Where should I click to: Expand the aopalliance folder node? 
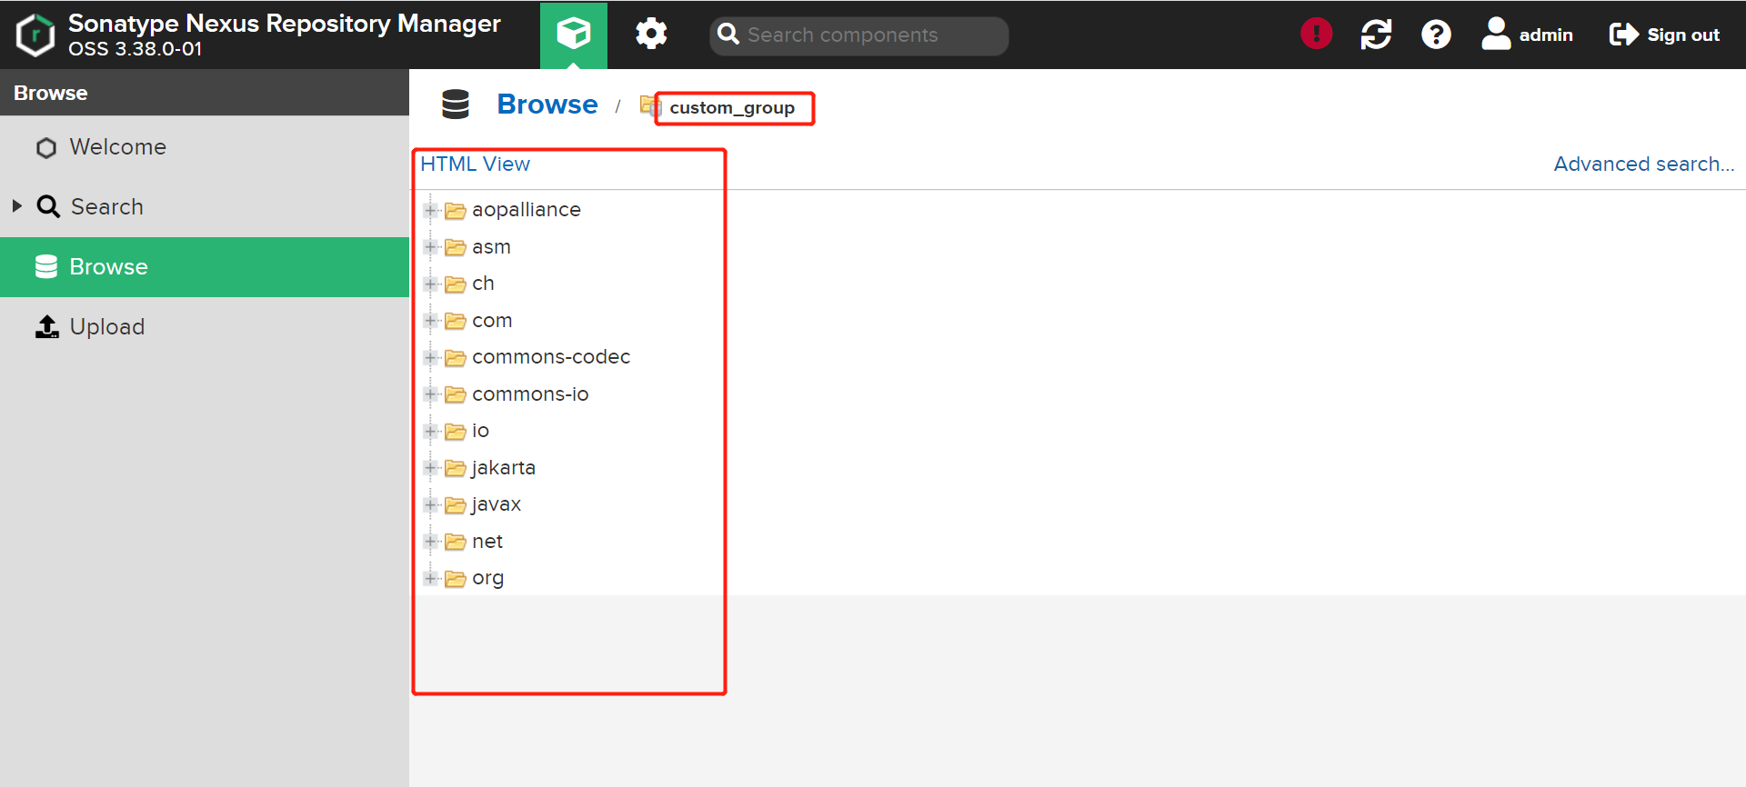pos(431,211)
